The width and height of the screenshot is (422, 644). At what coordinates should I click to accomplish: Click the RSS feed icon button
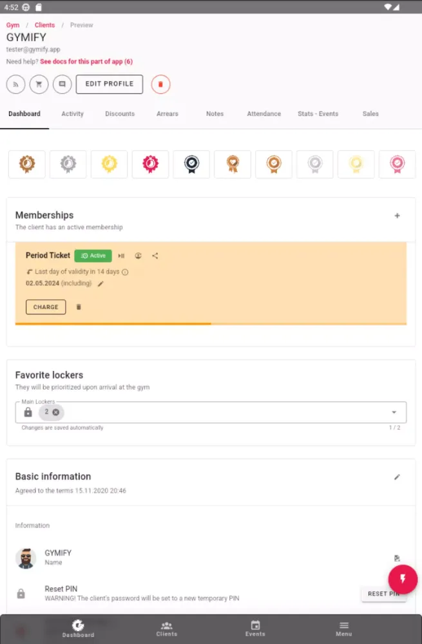15,84
